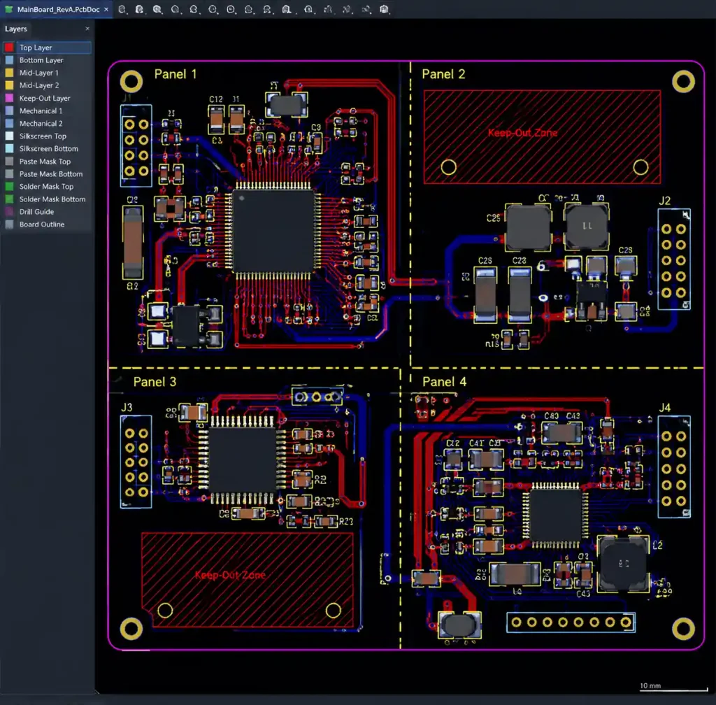
Task: Click the green Solder Mask Top swatch
Action: point(9,186)
